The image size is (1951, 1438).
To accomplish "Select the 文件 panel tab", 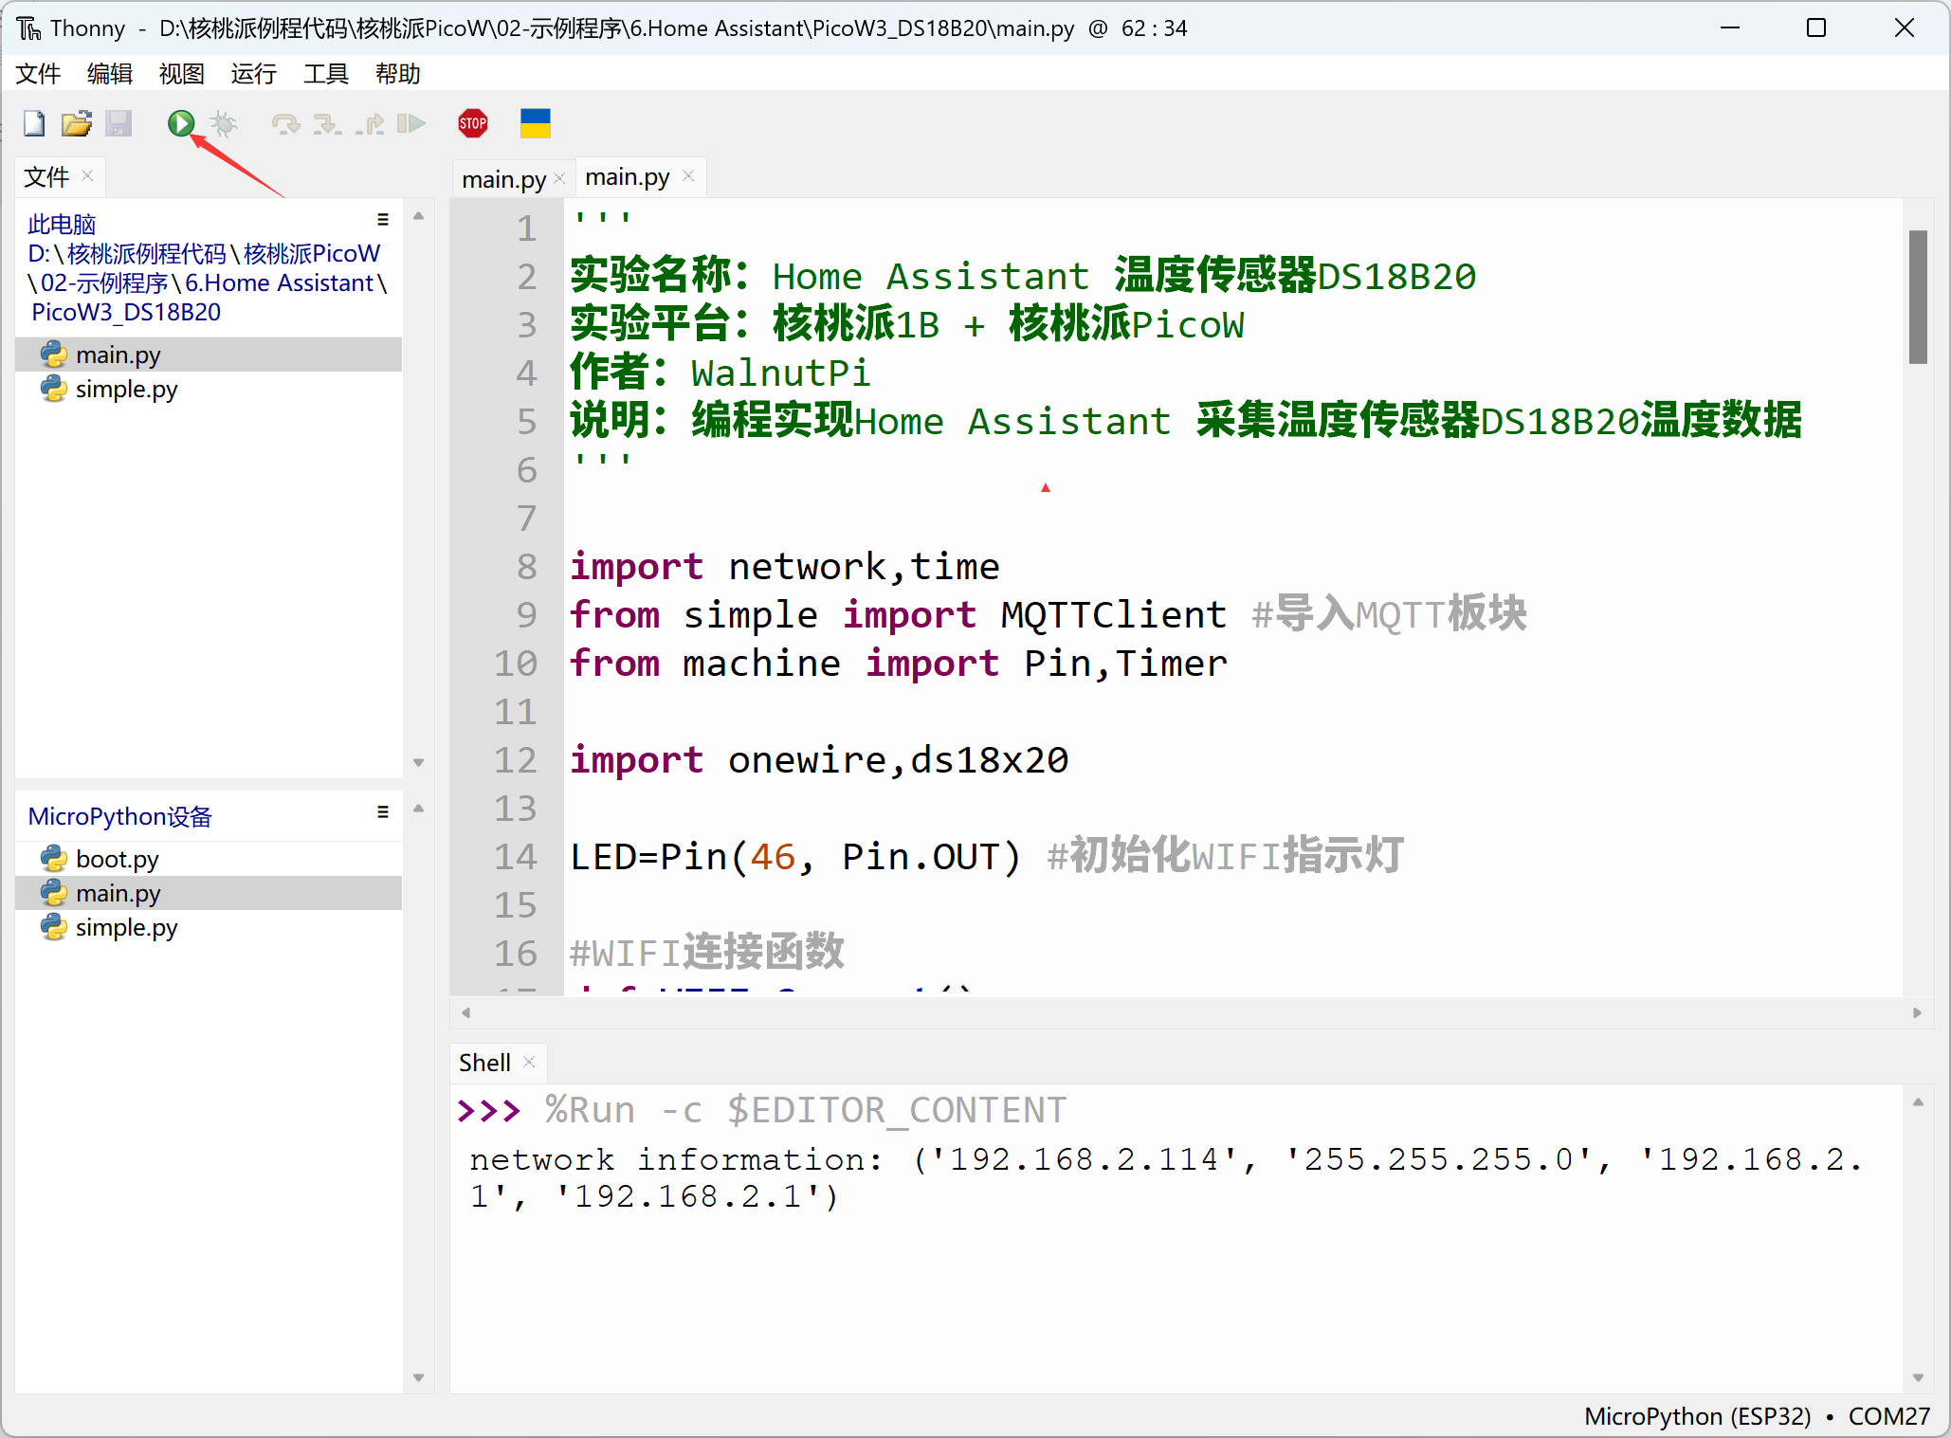I will pyautogui.click(x=46, y=176).
